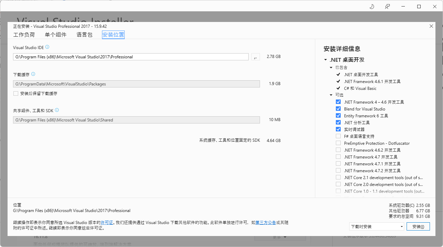
Task: Switch to 工作负荷 tab
Action: pos(24,35)
